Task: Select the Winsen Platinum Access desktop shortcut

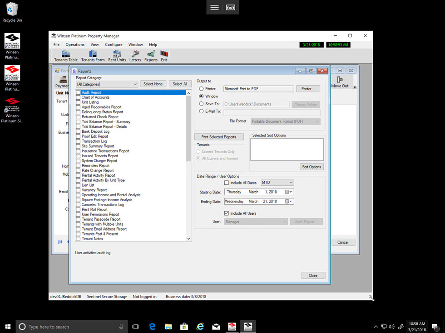Action: pos(12,78)
